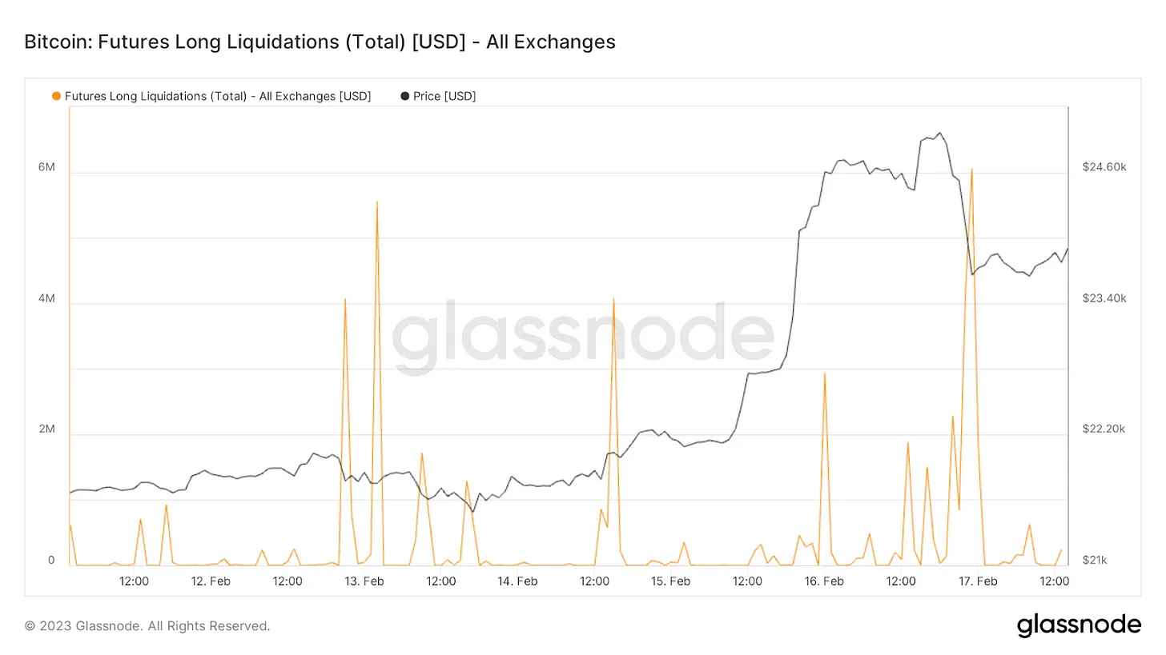Toggle the Price [USD] legend label
This screenshot has width=1166, height=655.
(x=444, y=97)
